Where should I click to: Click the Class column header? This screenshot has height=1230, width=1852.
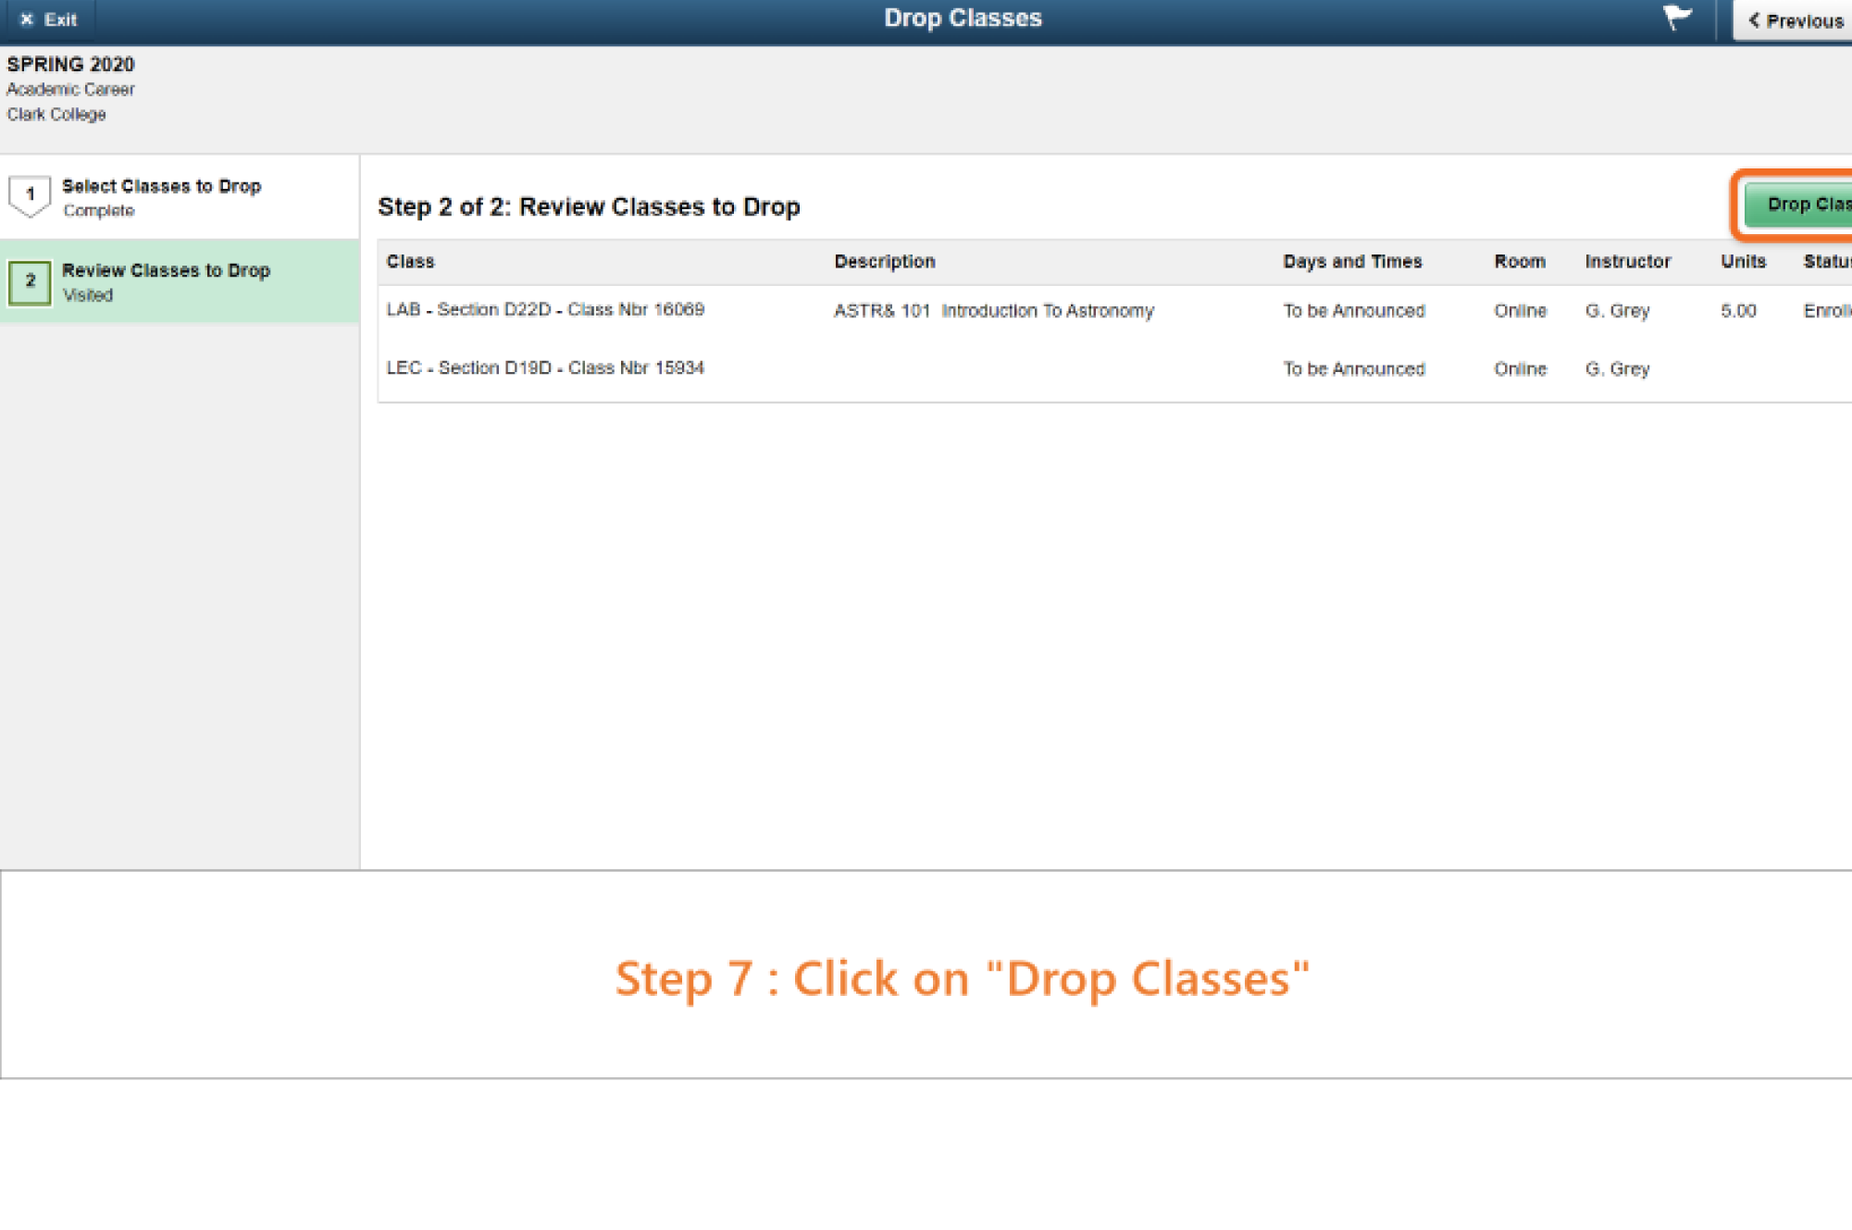click(410, 262)
